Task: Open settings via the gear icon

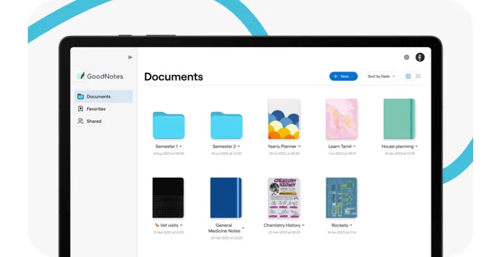Action: tap(406, 58)
